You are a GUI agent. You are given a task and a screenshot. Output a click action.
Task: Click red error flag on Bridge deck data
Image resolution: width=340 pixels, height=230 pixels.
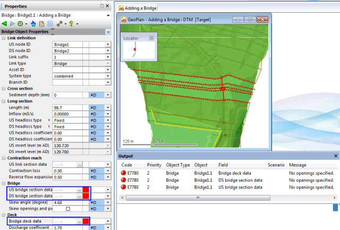click(86, 222)
